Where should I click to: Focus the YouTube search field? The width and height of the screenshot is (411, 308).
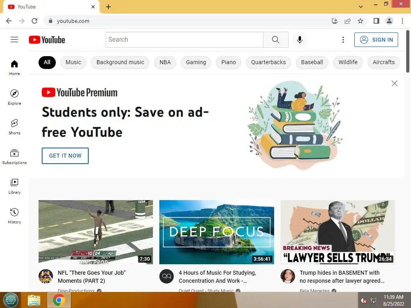[x=185, y=40]
